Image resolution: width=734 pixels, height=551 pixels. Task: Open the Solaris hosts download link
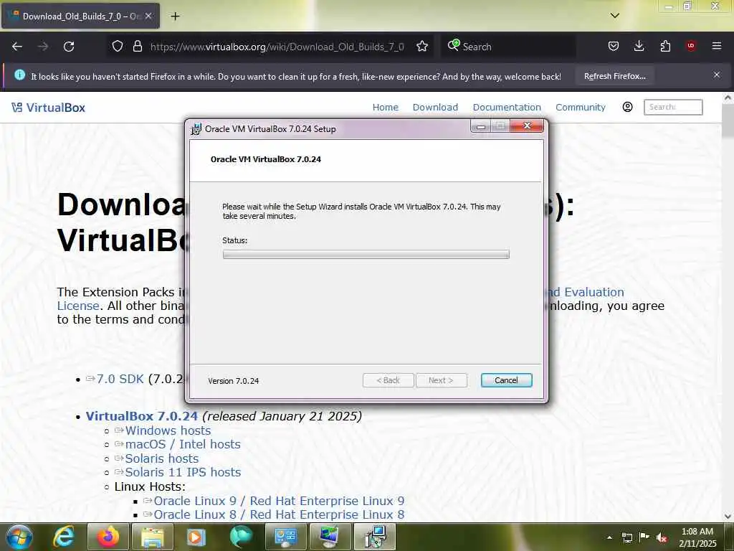(x=161, y=458)
